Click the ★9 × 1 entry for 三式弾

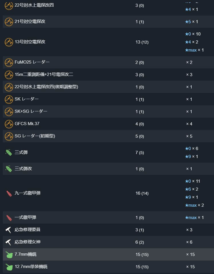click(x=192, y=157)
